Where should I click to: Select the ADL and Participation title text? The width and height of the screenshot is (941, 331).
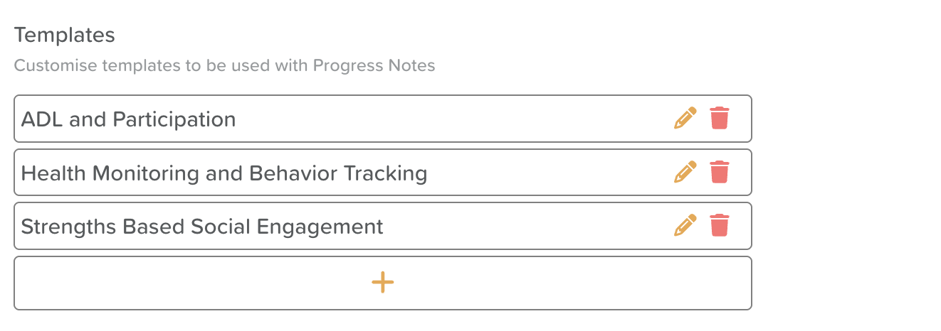coord(128,119)
